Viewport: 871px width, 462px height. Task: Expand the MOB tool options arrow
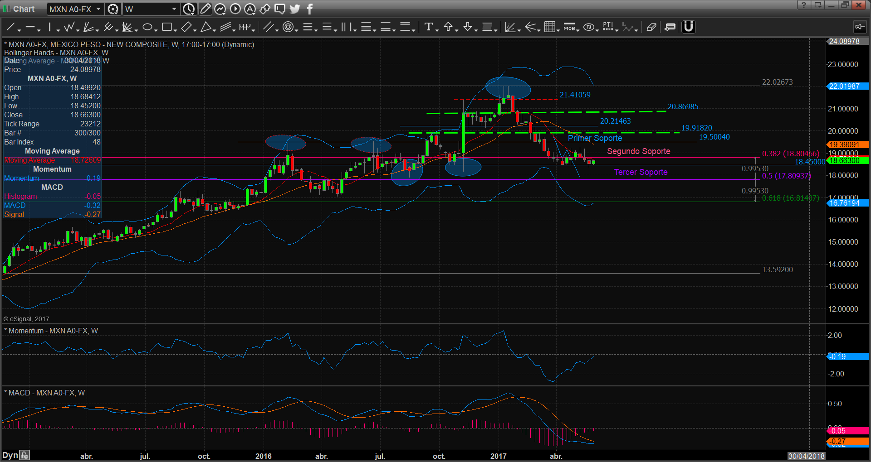577,30
